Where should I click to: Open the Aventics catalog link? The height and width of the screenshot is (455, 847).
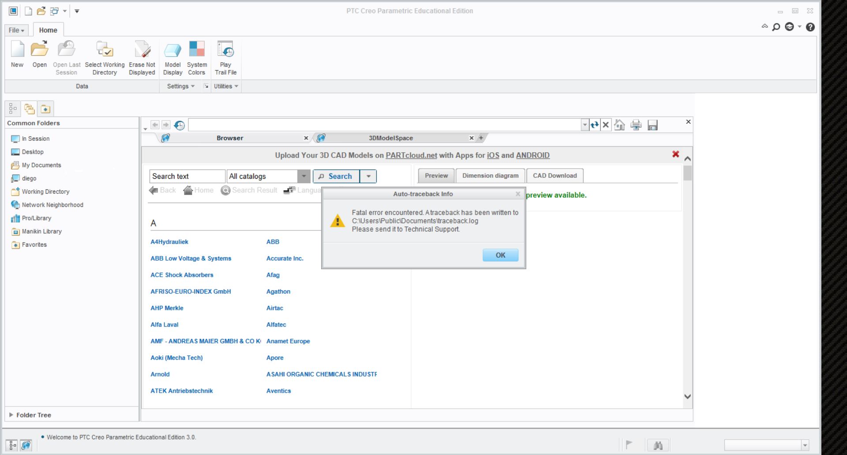[x=279, y=391]
